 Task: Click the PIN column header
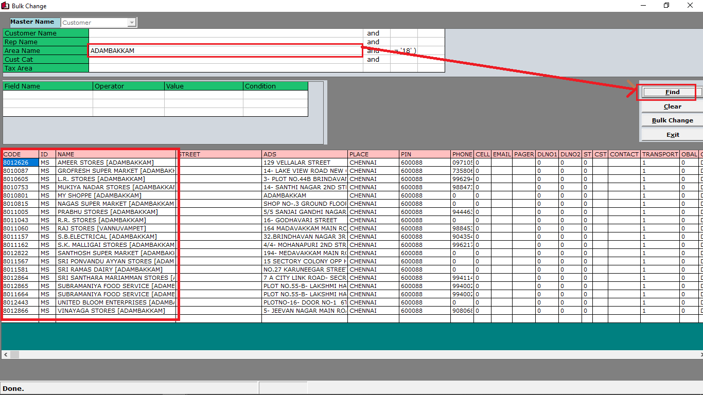tap(425, 154)
